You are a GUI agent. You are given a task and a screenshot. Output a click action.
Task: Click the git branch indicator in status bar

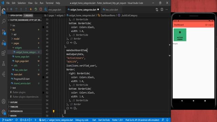pyautogui.click(x=7, y=120)
